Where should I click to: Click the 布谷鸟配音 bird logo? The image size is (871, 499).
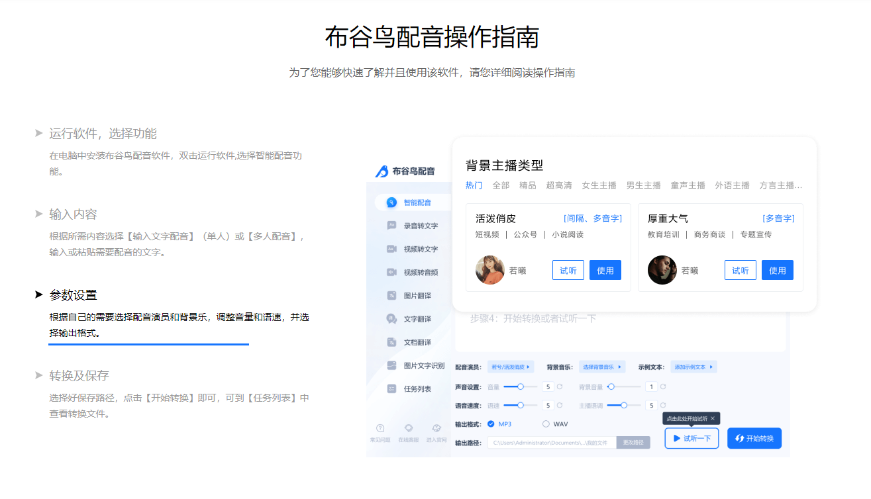click(x=382, y=171)
